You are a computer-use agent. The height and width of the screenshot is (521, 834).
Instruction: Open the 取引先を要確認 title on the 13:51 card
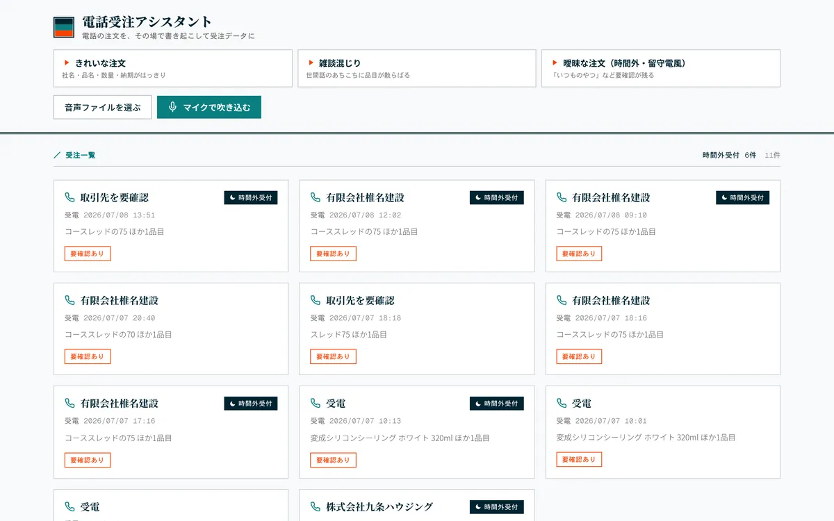(115, 197)
